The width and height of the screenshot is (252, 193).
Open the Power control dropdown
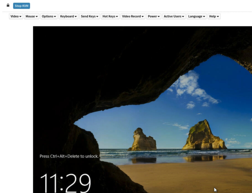coord(153,16)
